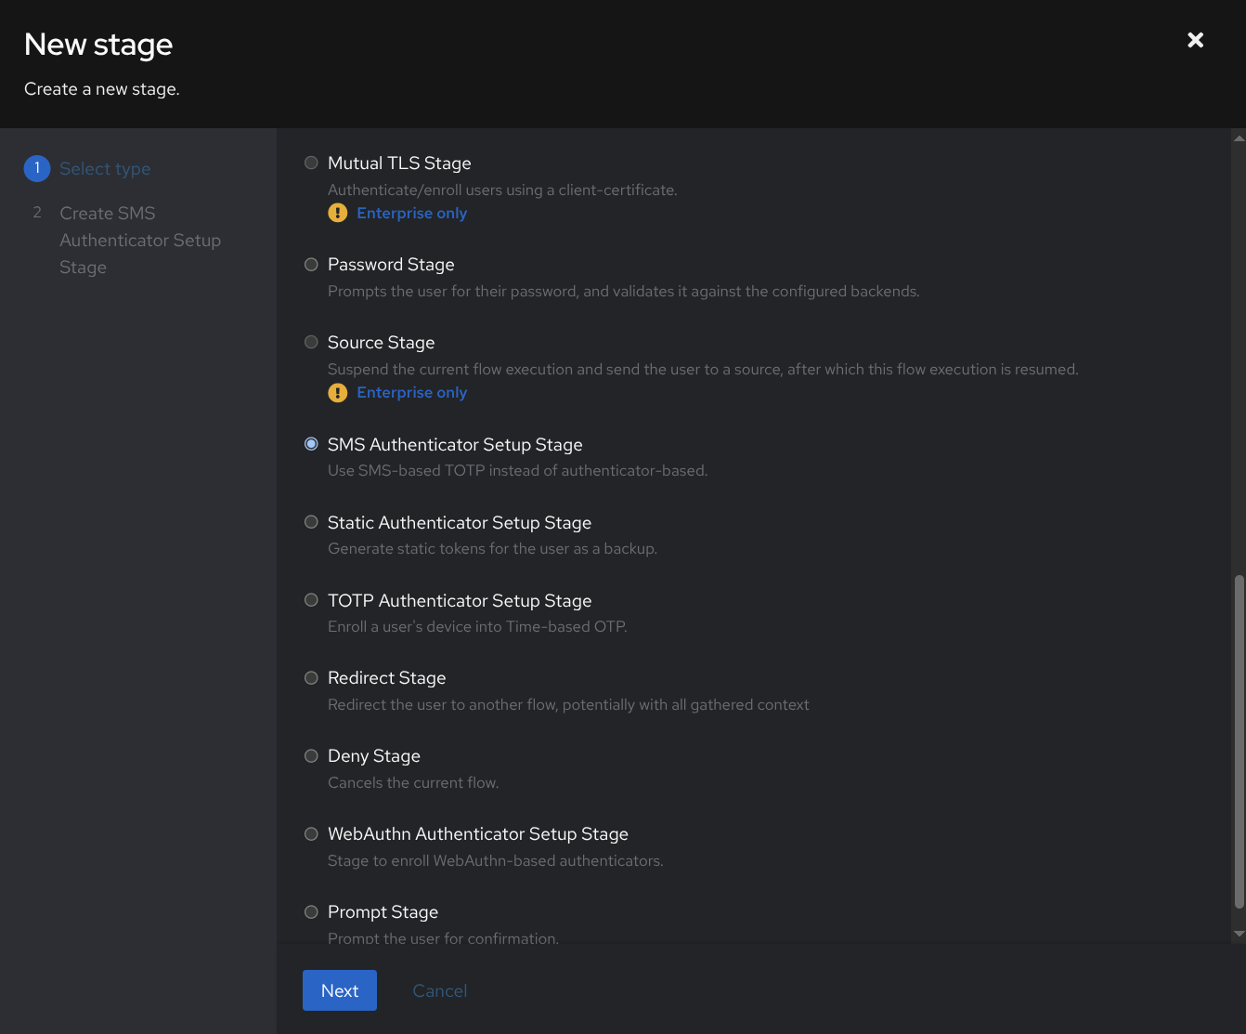Choose the Password Stage option
Screen dimensions: 1246x1034
click(x=311, y=265)
